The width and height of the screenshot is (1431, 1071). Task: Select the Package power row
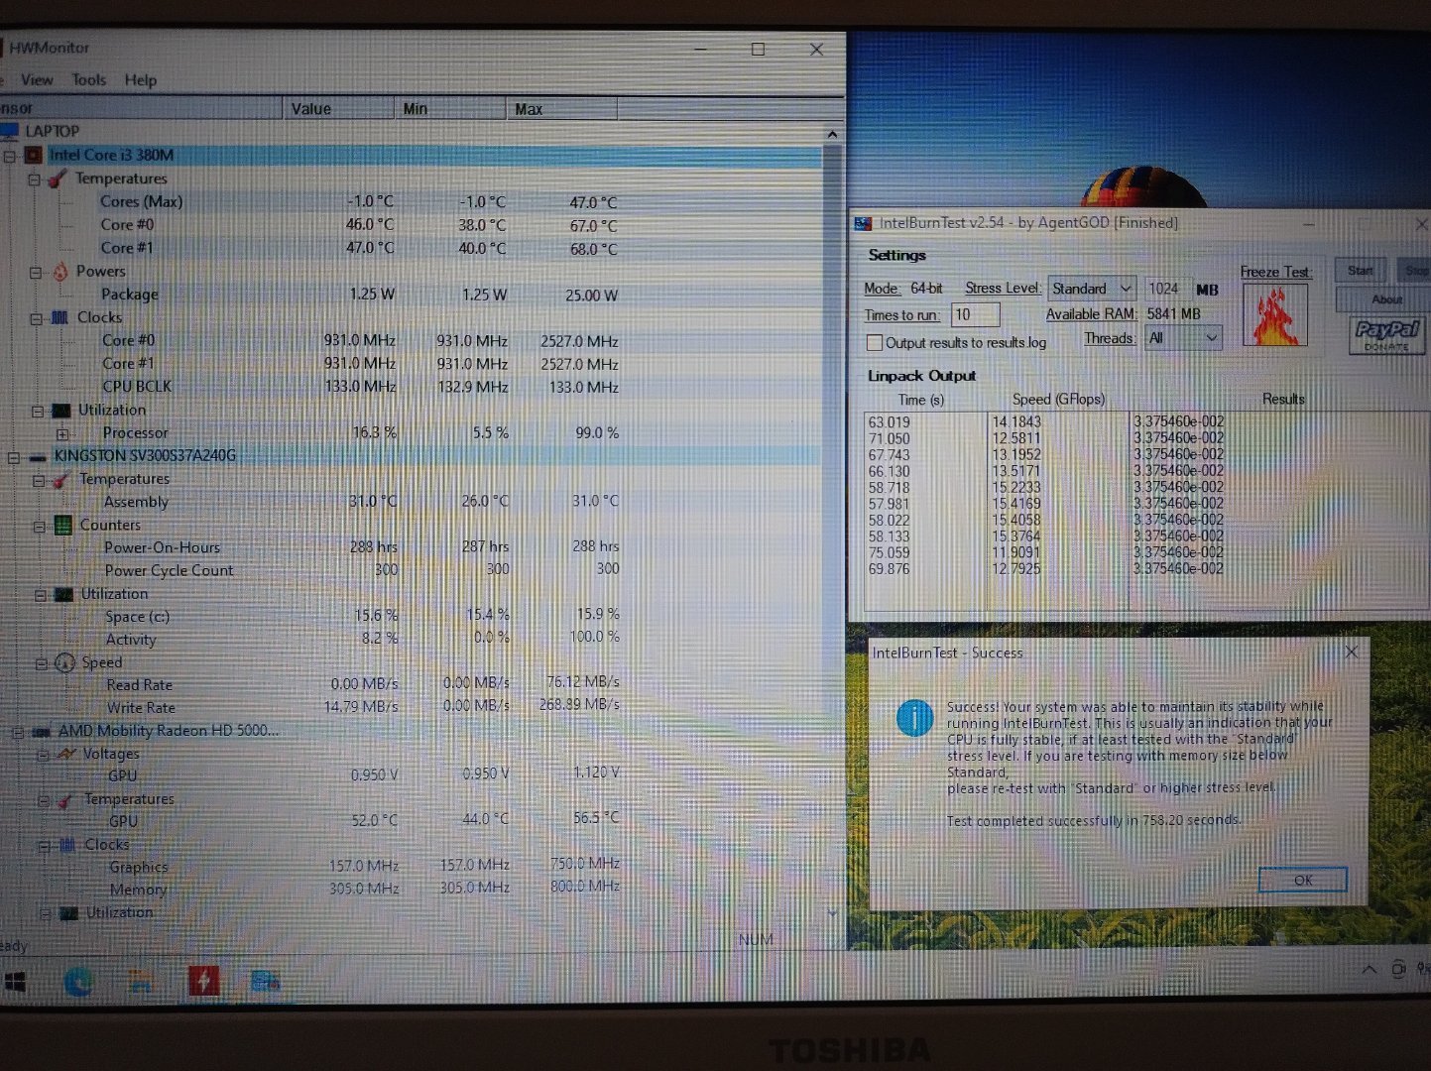(412, 295)
